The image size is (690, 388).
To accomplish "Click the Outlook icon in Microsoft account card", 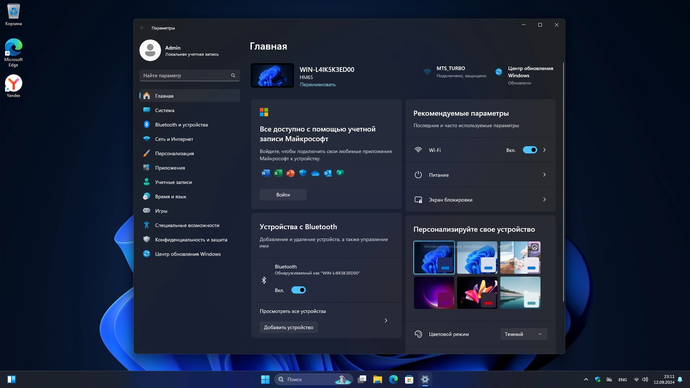I will pos(328,174).
